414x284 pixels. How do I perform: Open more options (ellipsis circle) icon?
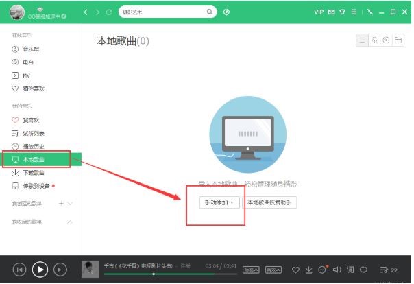(322, 270)
